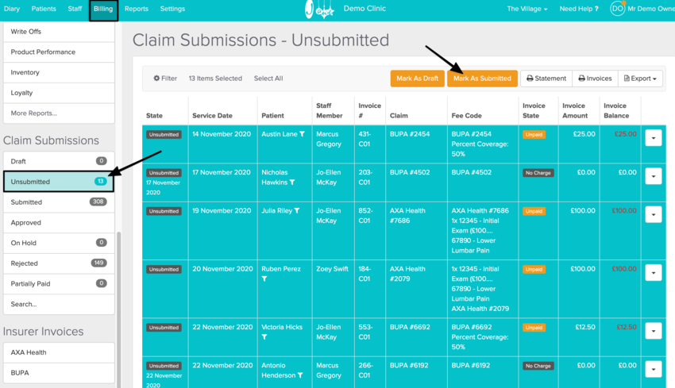Click the filter icon under Ruben Perez
The image size is (675, 388).
[264, 279]
